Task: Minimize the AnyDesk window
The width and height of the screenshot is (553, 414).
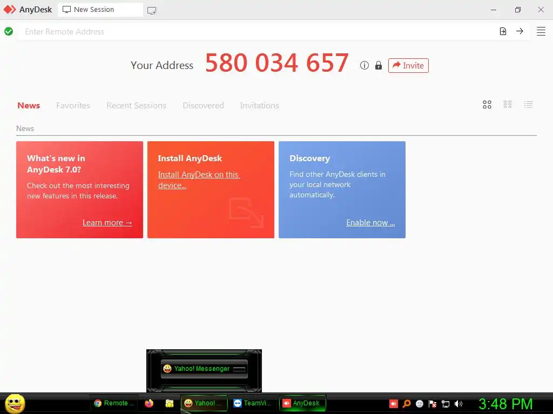Action: point(494,10)
